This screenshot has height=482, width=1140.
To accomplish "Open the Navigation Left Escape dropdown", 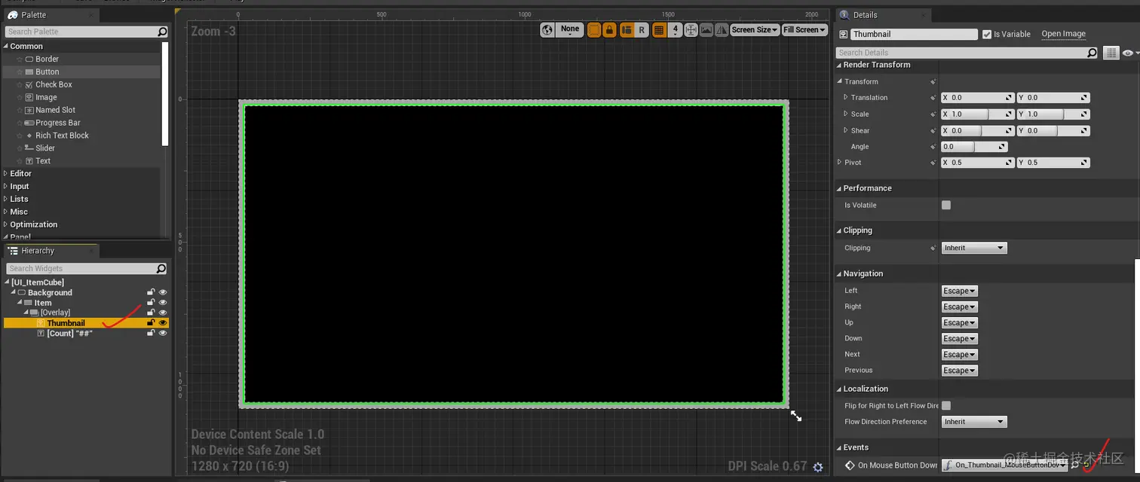I will click(960, 291).
